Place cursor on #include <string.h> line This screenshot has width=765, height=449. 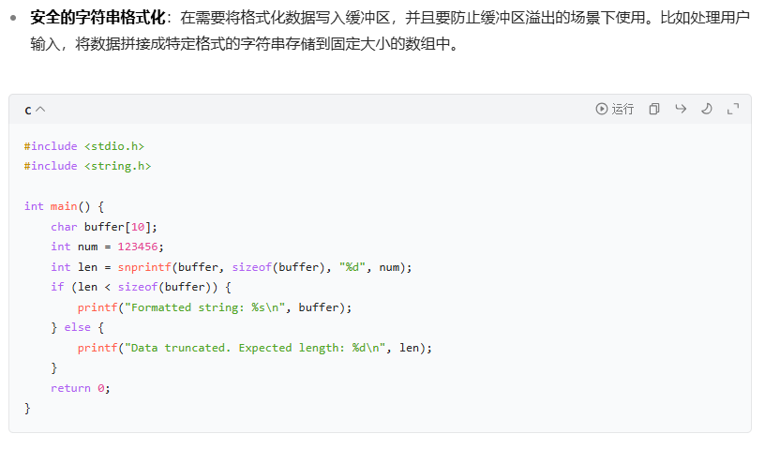[x=87, y=166]
